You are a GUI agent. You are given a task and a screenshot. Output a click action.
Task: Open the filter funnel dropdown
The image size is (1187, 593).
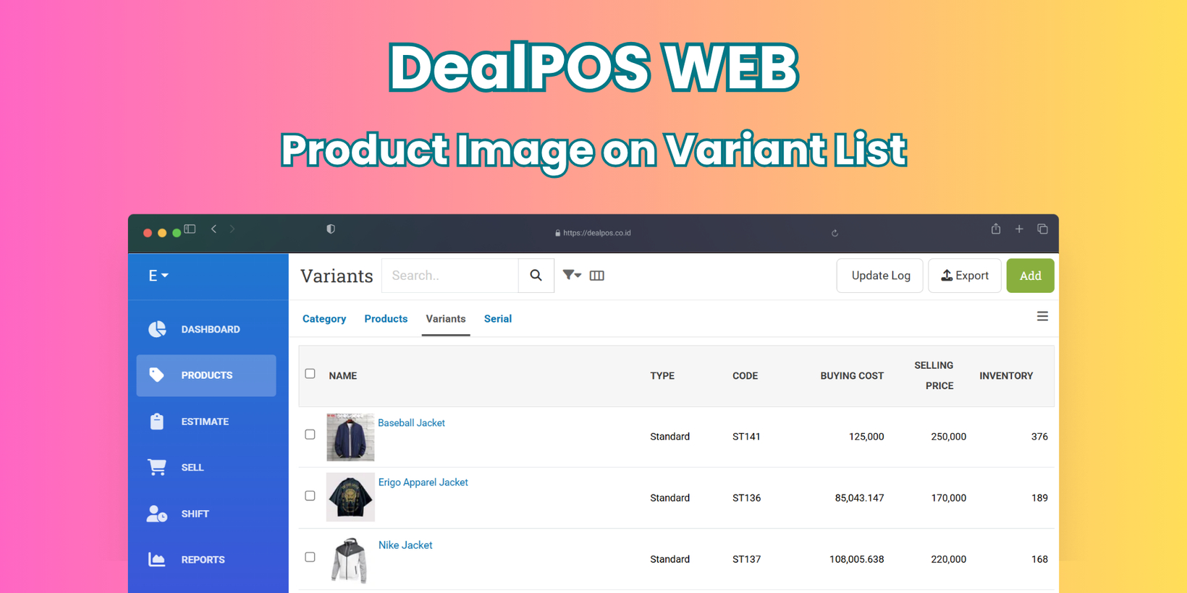click(572, 275)
